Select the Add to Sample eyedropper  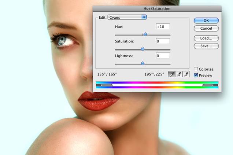[x=179, y=74]
